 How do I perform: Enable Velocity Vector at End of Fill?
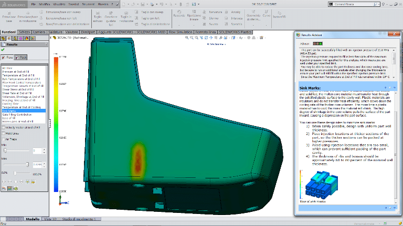click(x=3, y=127)
